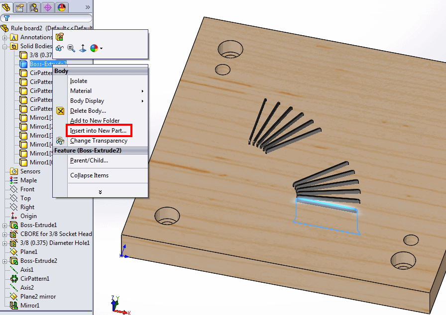Expand the hidden manager tabs chevron
The width and height of the screenshot is (446, 315).
coord(88,7)
